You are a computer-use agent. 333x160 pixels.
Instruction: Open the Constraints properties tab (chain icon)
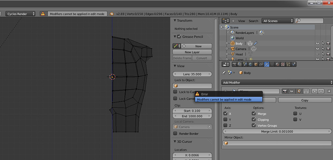click(x=261, y=64)
